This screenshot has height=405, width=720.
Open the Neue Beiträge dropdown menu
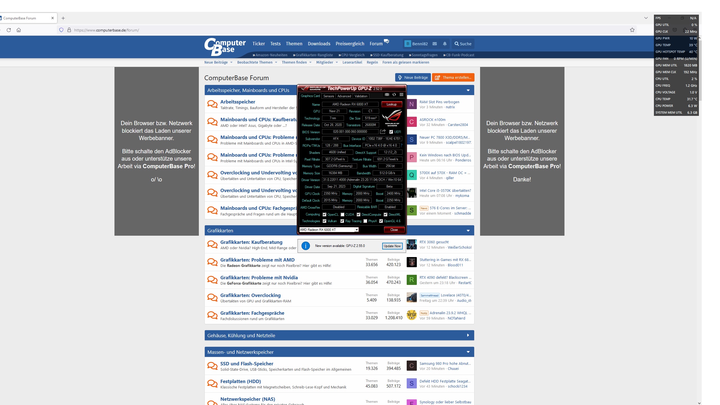(x=231, y=62)
